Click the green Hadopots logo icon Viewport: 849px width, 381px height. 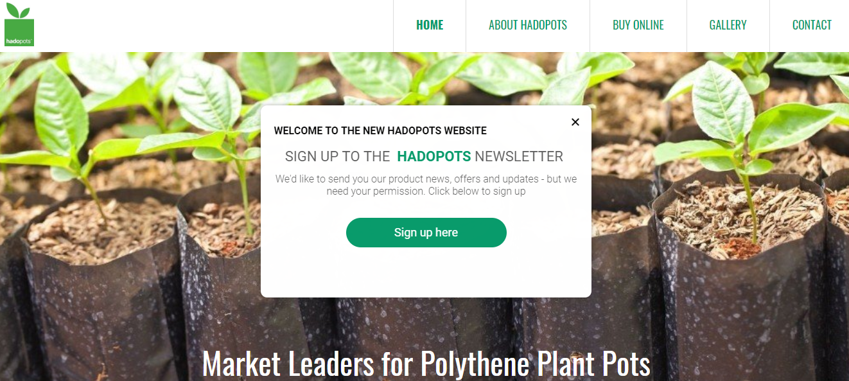(19, 25)
